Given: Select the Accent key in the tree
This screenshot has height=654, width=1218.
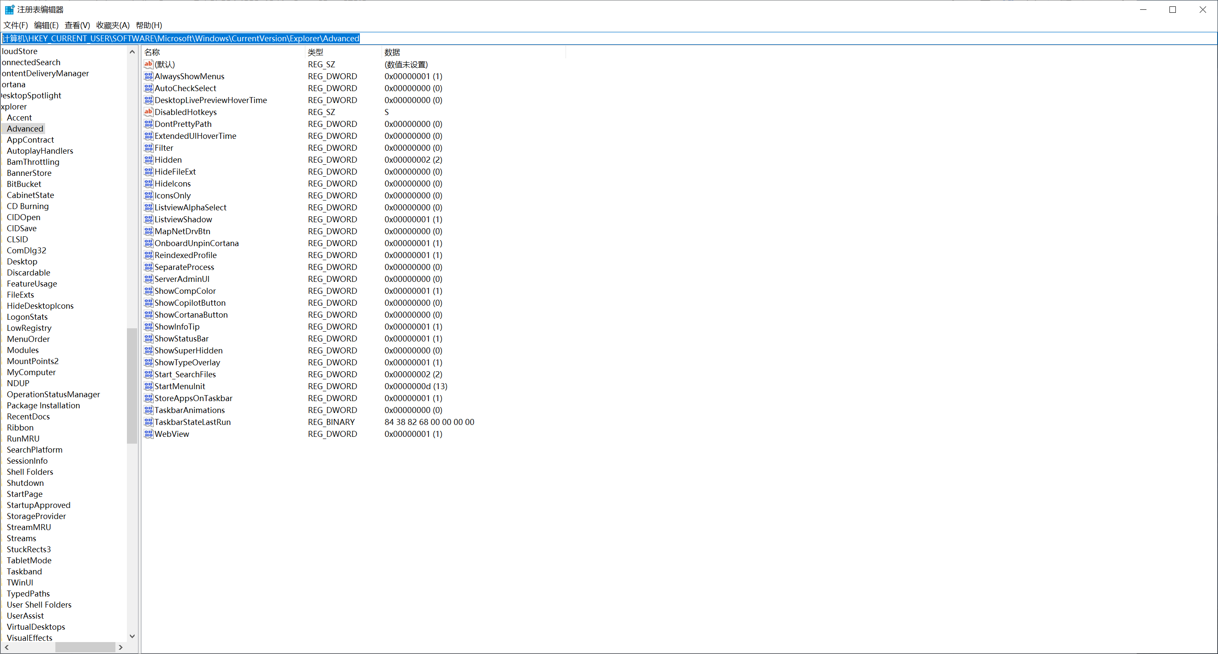Looking at the screenshot, I should click(20, 118).
